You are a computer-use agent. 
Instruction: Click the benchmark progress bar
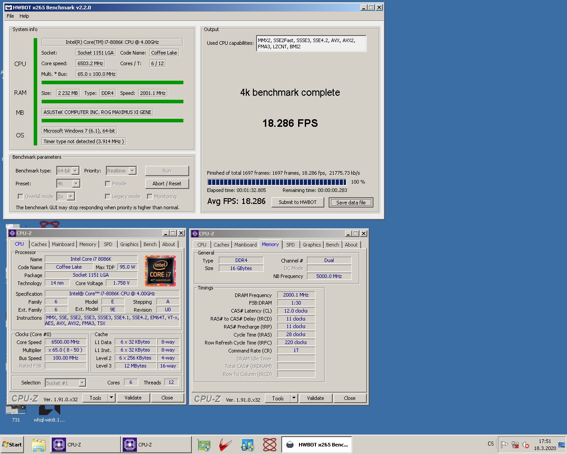[277, 182]
